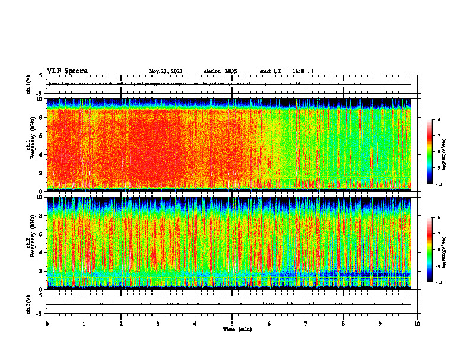Click the "-9" value on ch.2 colorbar
The width and height of the screenshot is (470, 363).
[x=439, y=266]
